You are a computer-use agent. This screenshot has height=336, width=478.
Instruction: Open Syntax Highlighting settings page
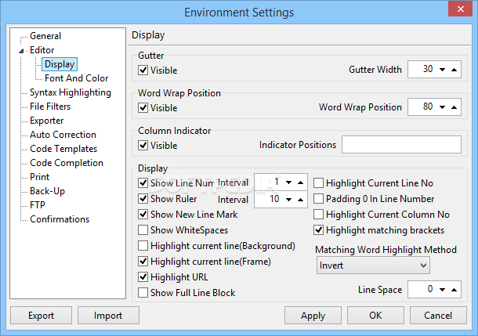pyautogui.click(x=71, y=92)
